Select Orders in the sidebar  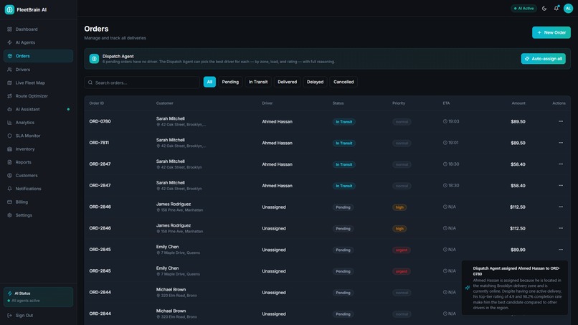point(38,56)
